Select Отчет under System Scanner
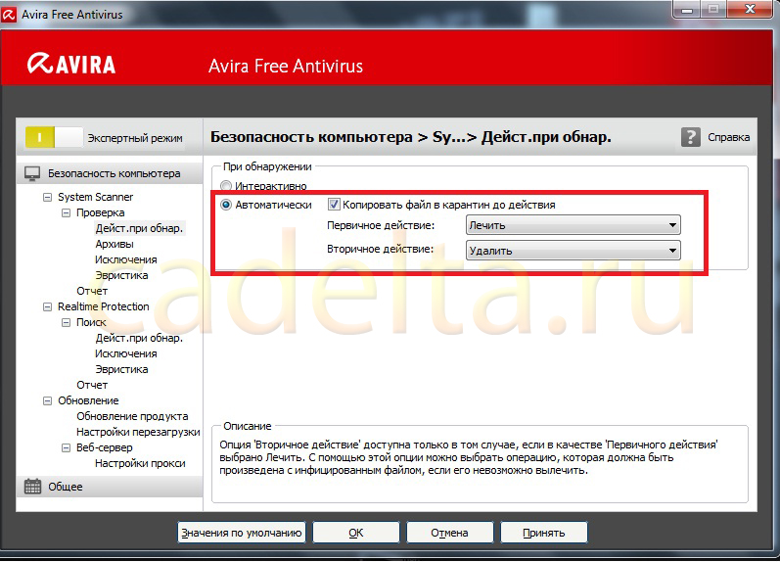This screenshot has width=780, height=562. (x=92, y=291)
